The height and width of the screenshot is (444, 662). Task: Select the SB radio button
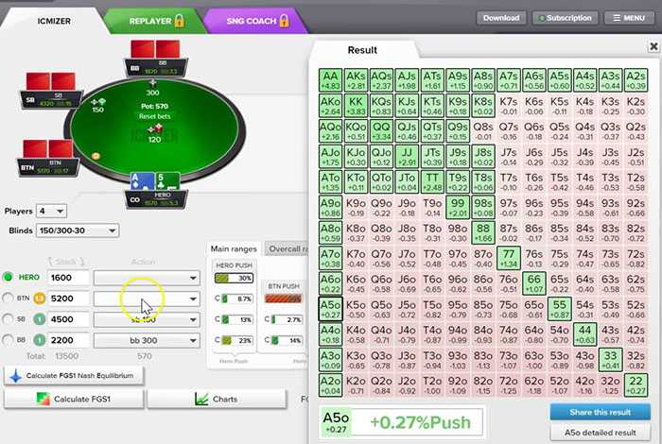click(x=8, y=319)
